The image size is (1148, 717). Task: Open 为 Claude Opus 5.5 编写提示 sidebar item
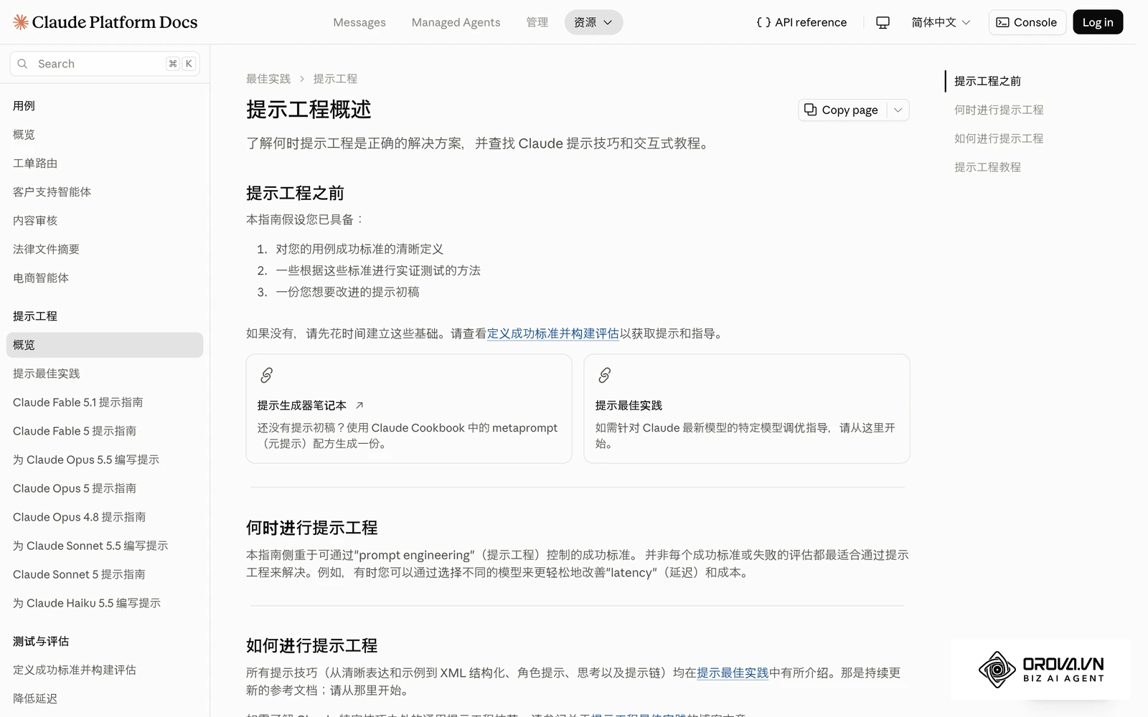[105, 460]
